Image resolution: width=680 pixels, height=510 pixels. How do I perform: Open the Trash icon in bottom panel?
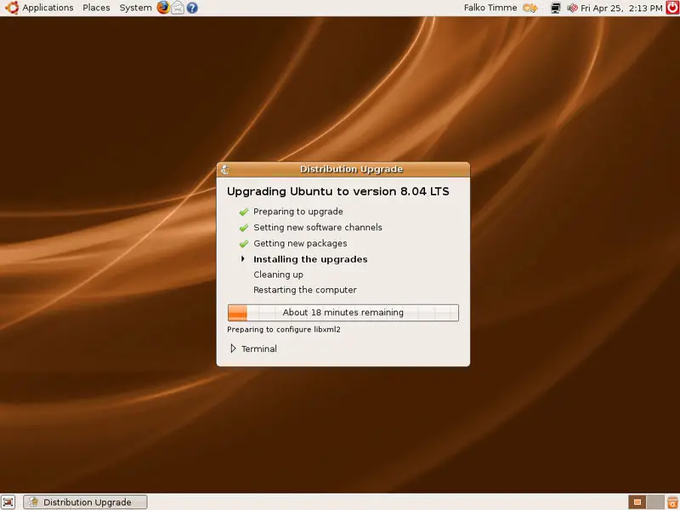[x=672, y=502]
